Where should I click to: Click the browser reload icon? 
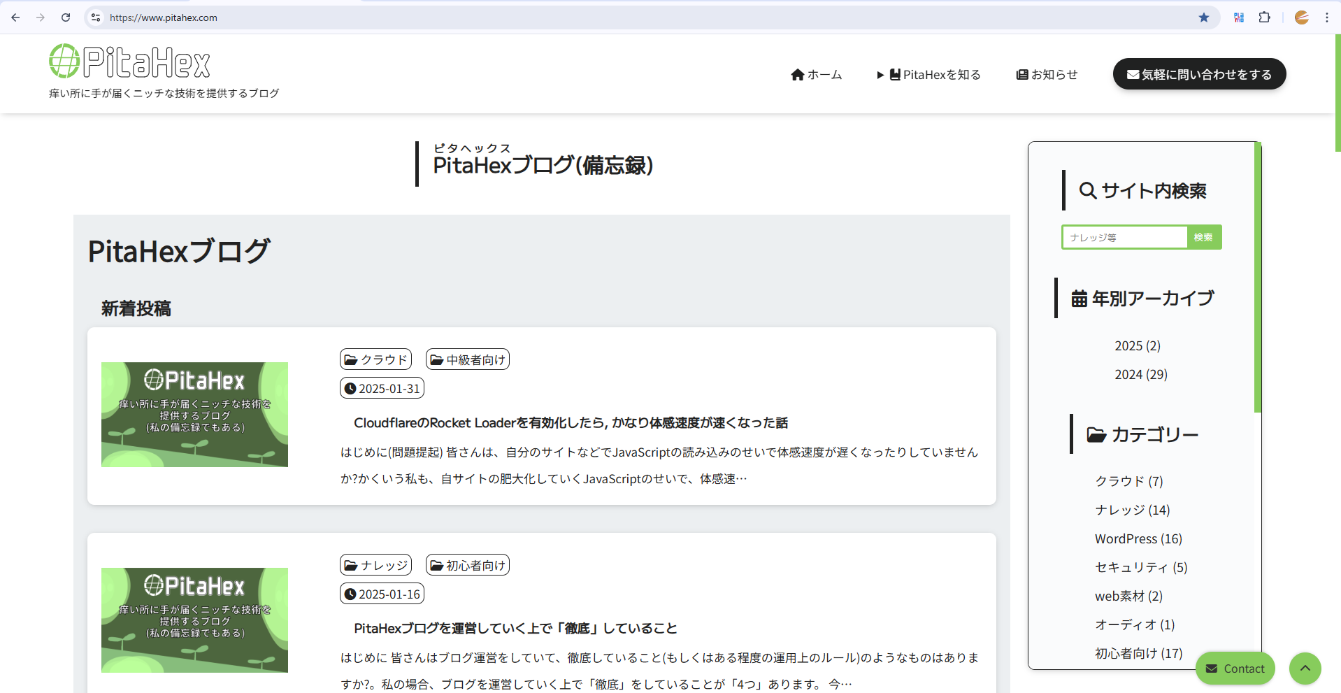coord(65,17)
